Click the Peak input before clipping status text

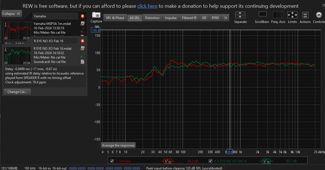(184, 168)
